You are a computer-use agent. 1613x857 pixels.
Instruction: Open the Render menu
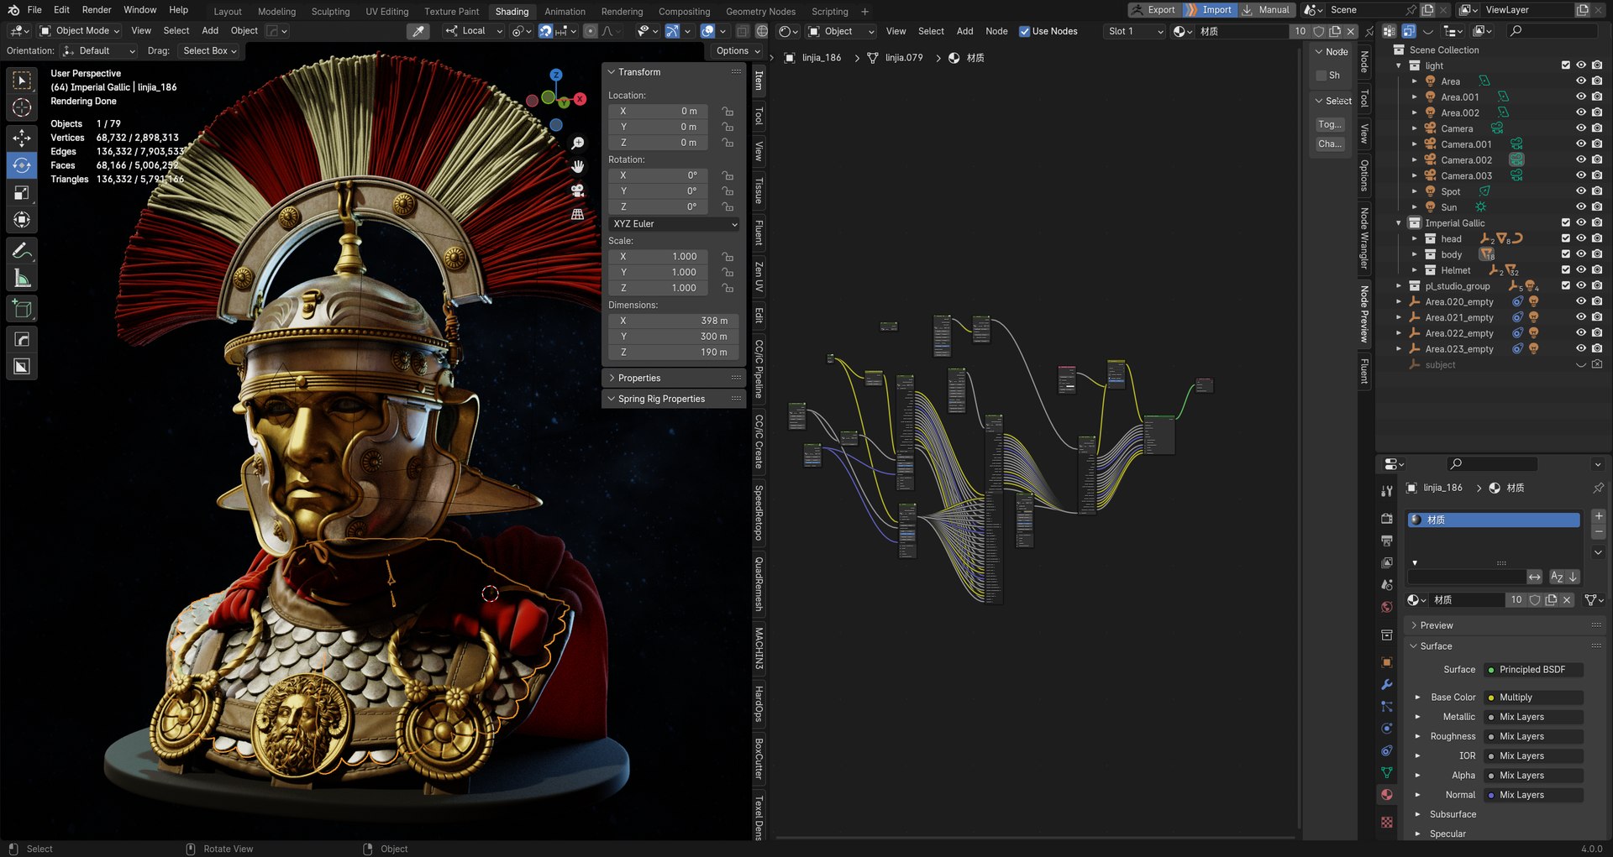(97, 10)
